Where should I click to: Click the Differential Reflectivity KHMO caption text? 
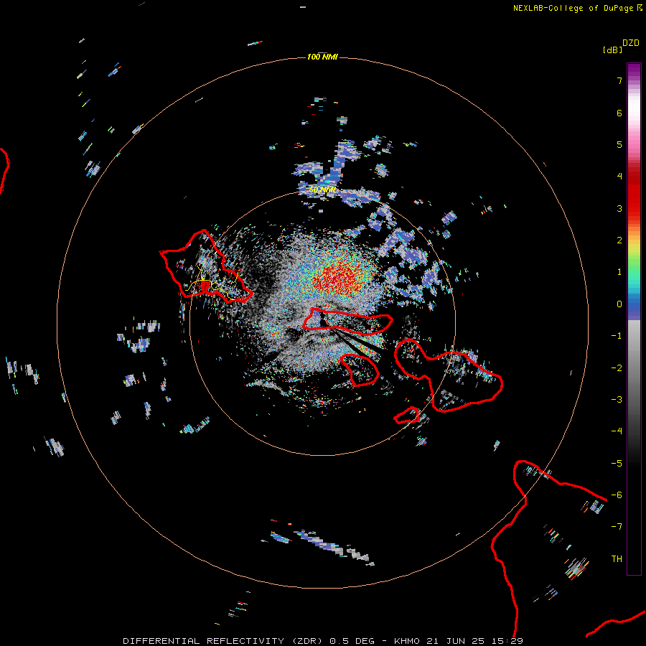pyautogui.click(x=323, y=641)
